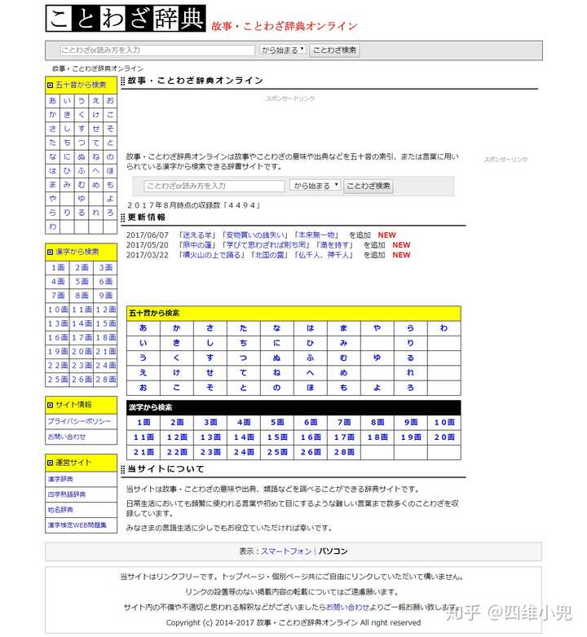Open the 漢字検定WEB問題集 sidebar link
The height and width of the screenshot is (637, 587).
pos(77,525)
